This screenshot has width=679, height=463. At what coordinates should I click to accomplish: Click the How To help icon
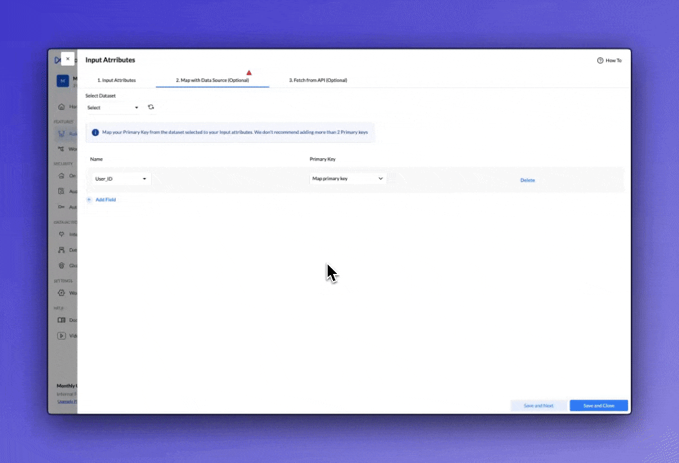coord(600,60)
